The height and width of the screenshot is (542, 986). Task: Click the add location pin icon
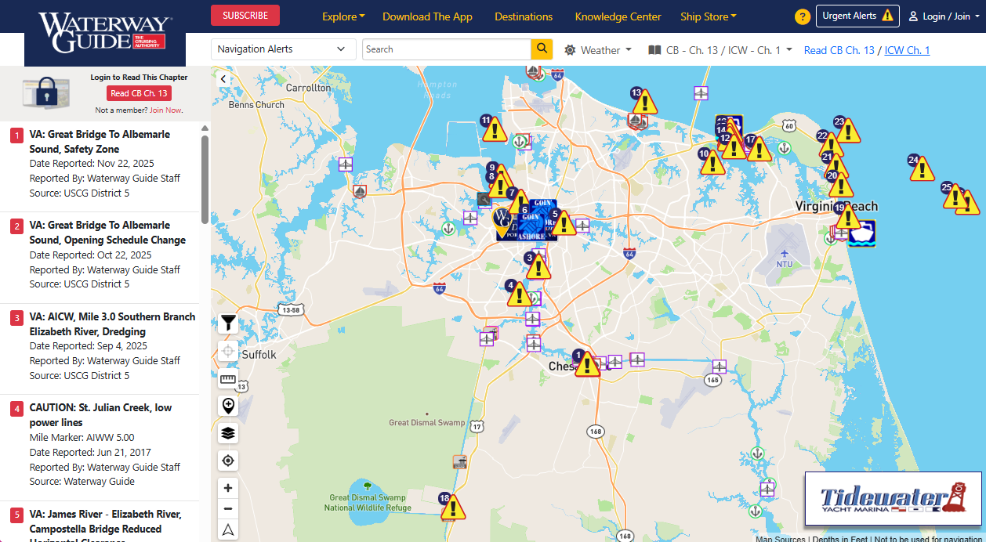click(228, 406)
